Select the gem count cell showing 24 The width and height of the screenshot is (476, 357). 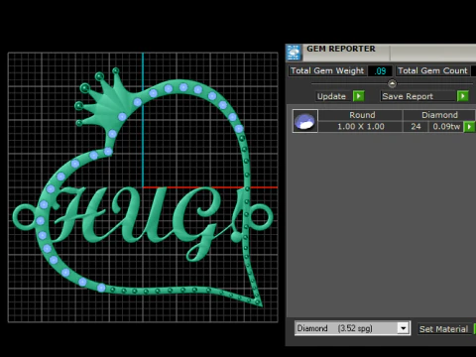416,127
